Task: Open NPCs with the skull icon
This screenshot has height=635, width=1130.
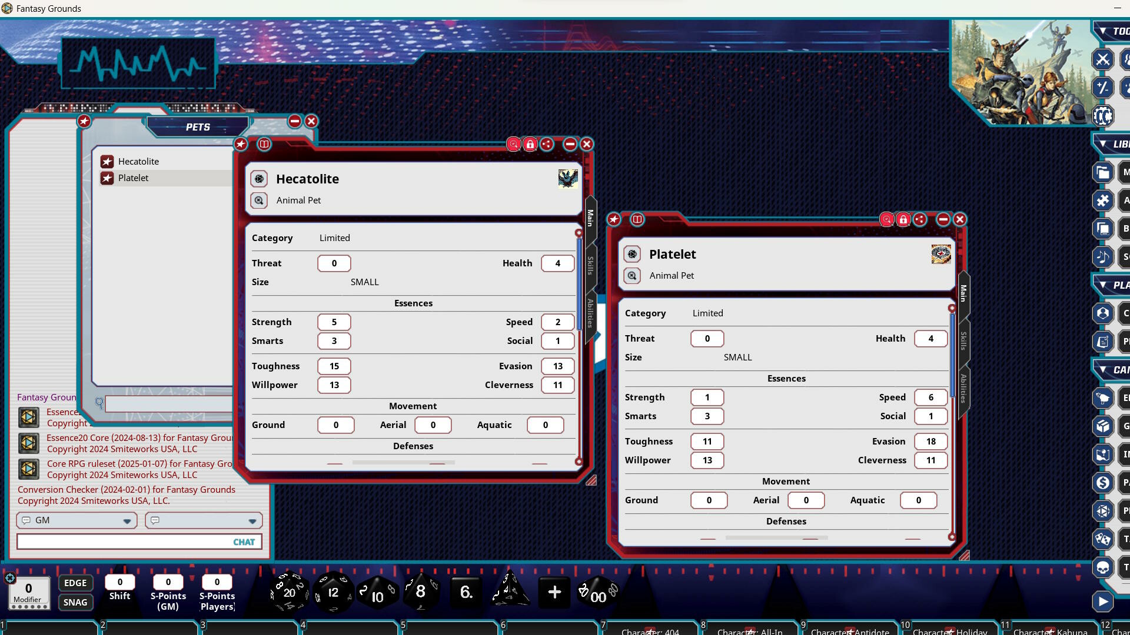Action: coord(1103,567)
